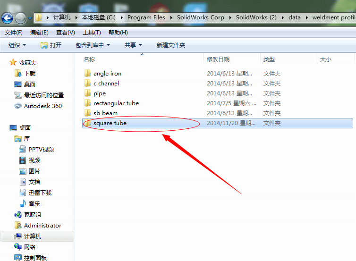The width and height of the screenshot is (356, 261).
Task: Click date 2014/7/5 of rectangular tube
Action: [231, 103]
